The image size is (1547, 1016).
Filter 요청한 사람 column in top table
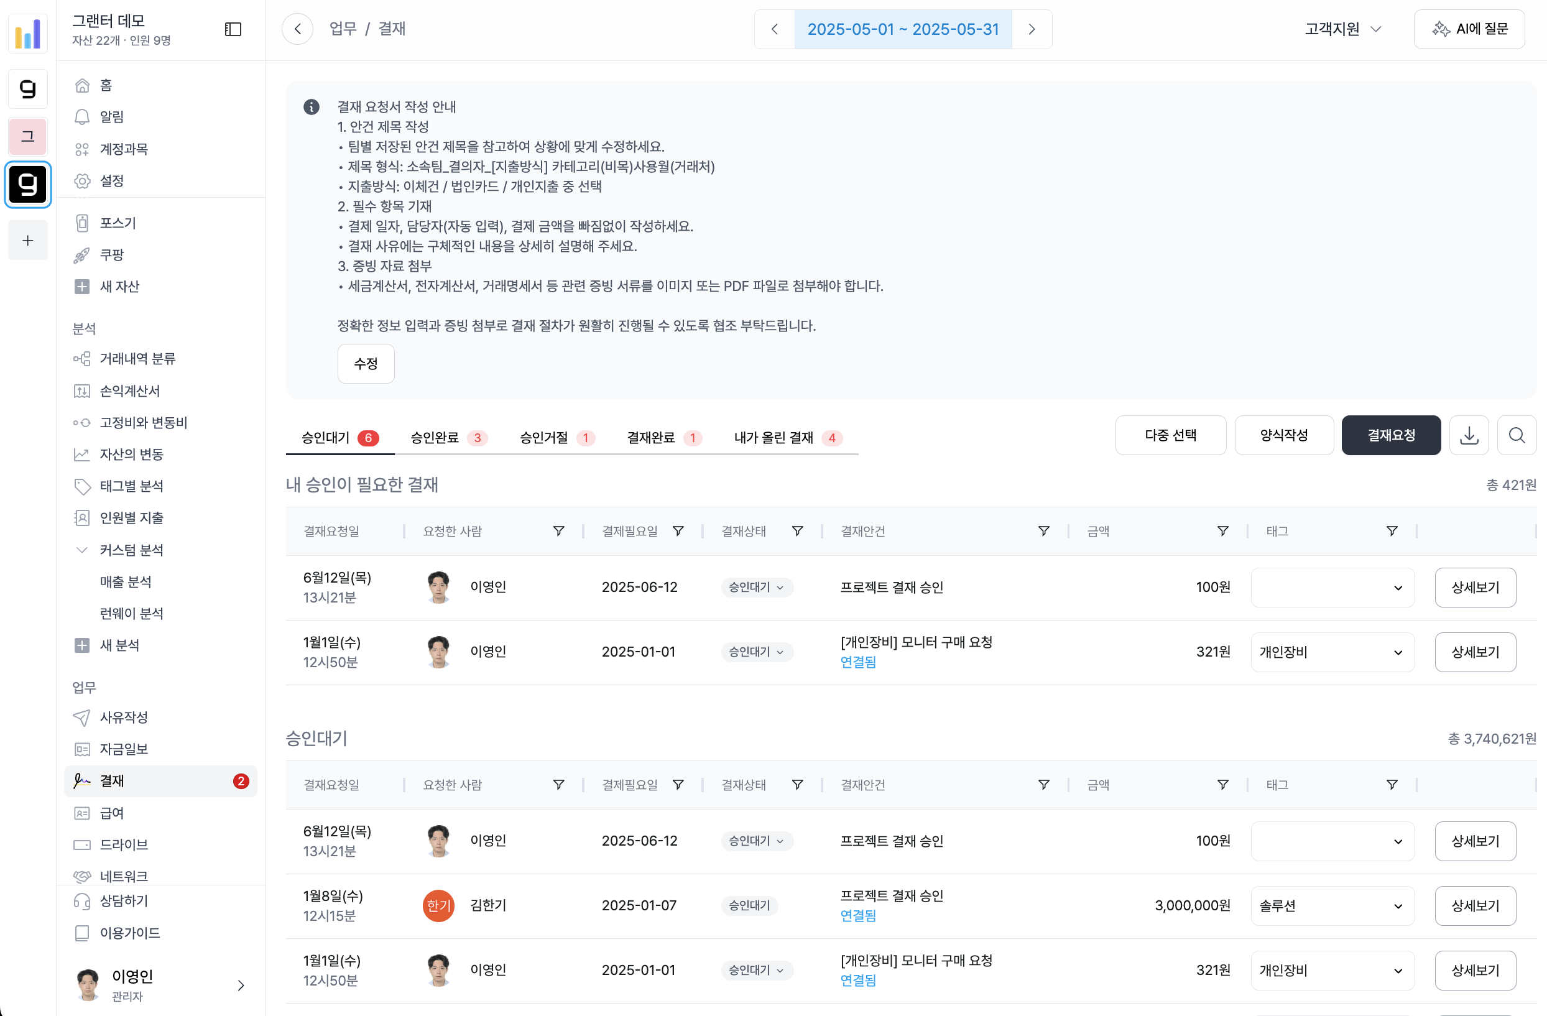tap(558, 531)
